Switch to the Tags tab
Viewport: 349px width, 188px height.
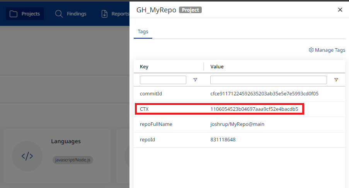(143, 32)
